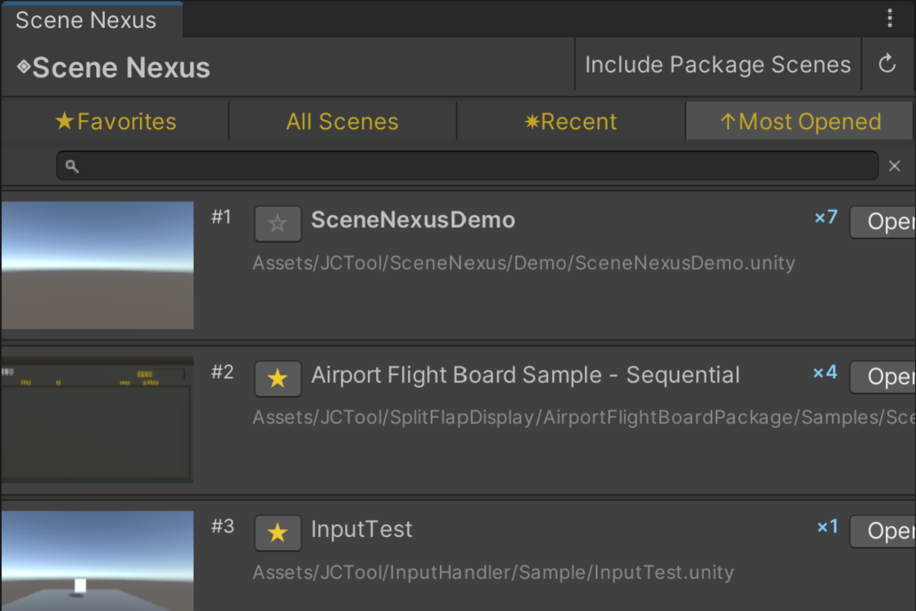Screen dimensions: 916x611
Task: Click the Scene Nexus header title
Action: [x=114, y=67]
